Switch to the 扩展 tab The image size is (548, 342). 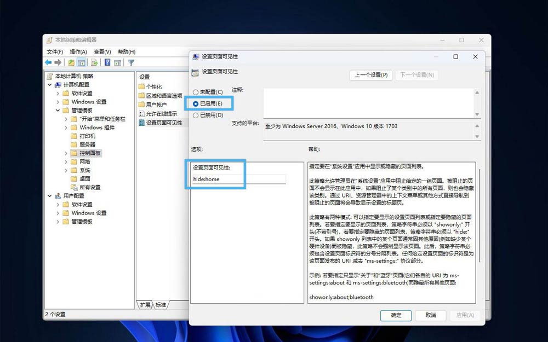pyautogui.click(x=145, y=305)
